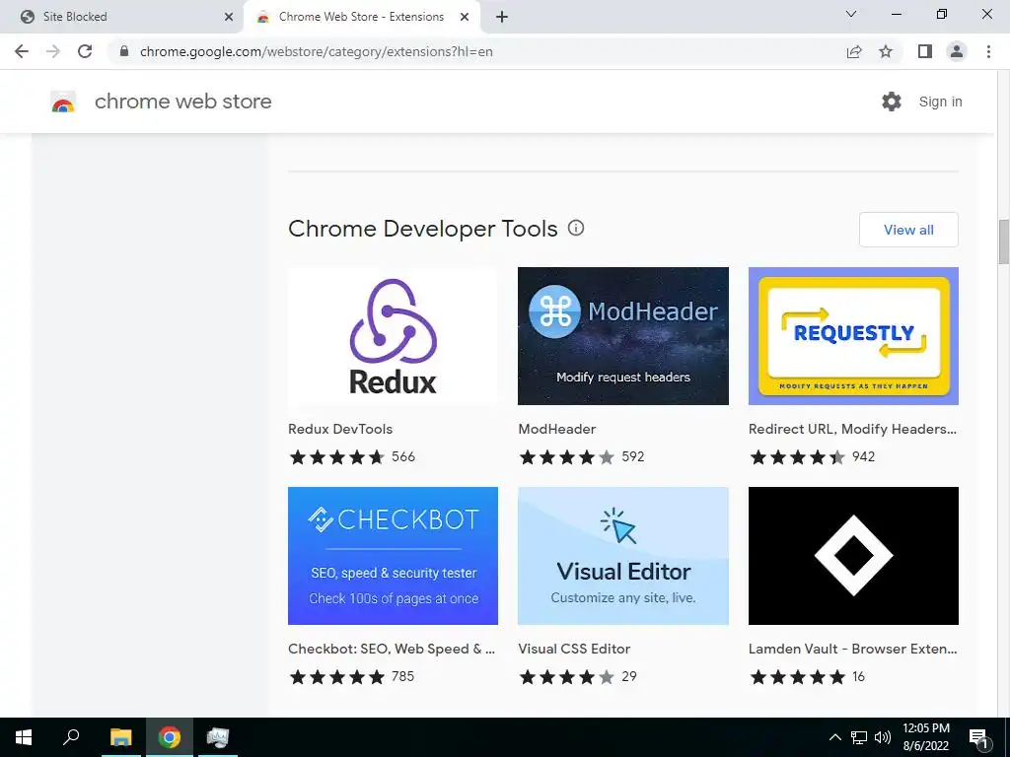Click the ModHeader title text
The image size is (1010, 757).
[x=557, y=429]
